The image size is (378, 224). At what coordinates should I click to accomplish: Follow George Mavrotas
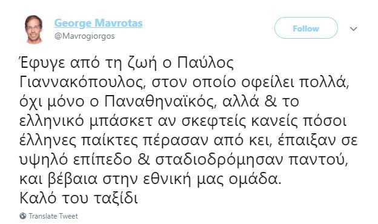[x=306, y=28]
